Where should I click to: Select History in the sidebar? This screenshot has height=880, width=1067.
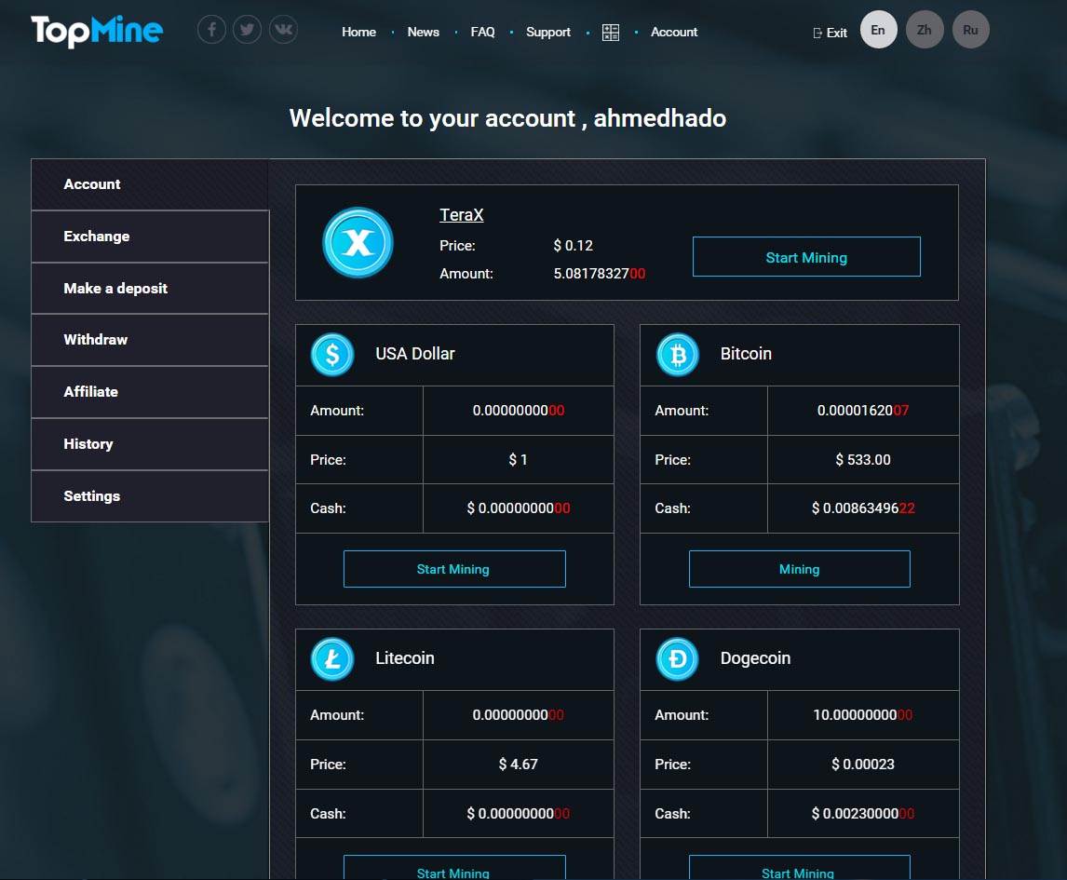click(x=150, y=444)
